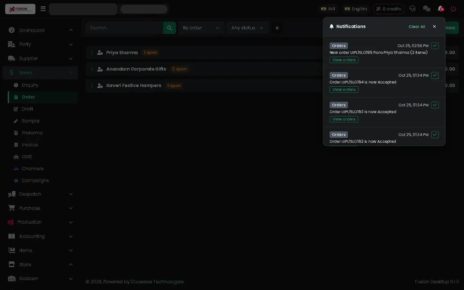Mark the UIPL15LO193 notification as read
This screenshot has height=290, width=464.
pyautogui.click(x=435, y=105)
